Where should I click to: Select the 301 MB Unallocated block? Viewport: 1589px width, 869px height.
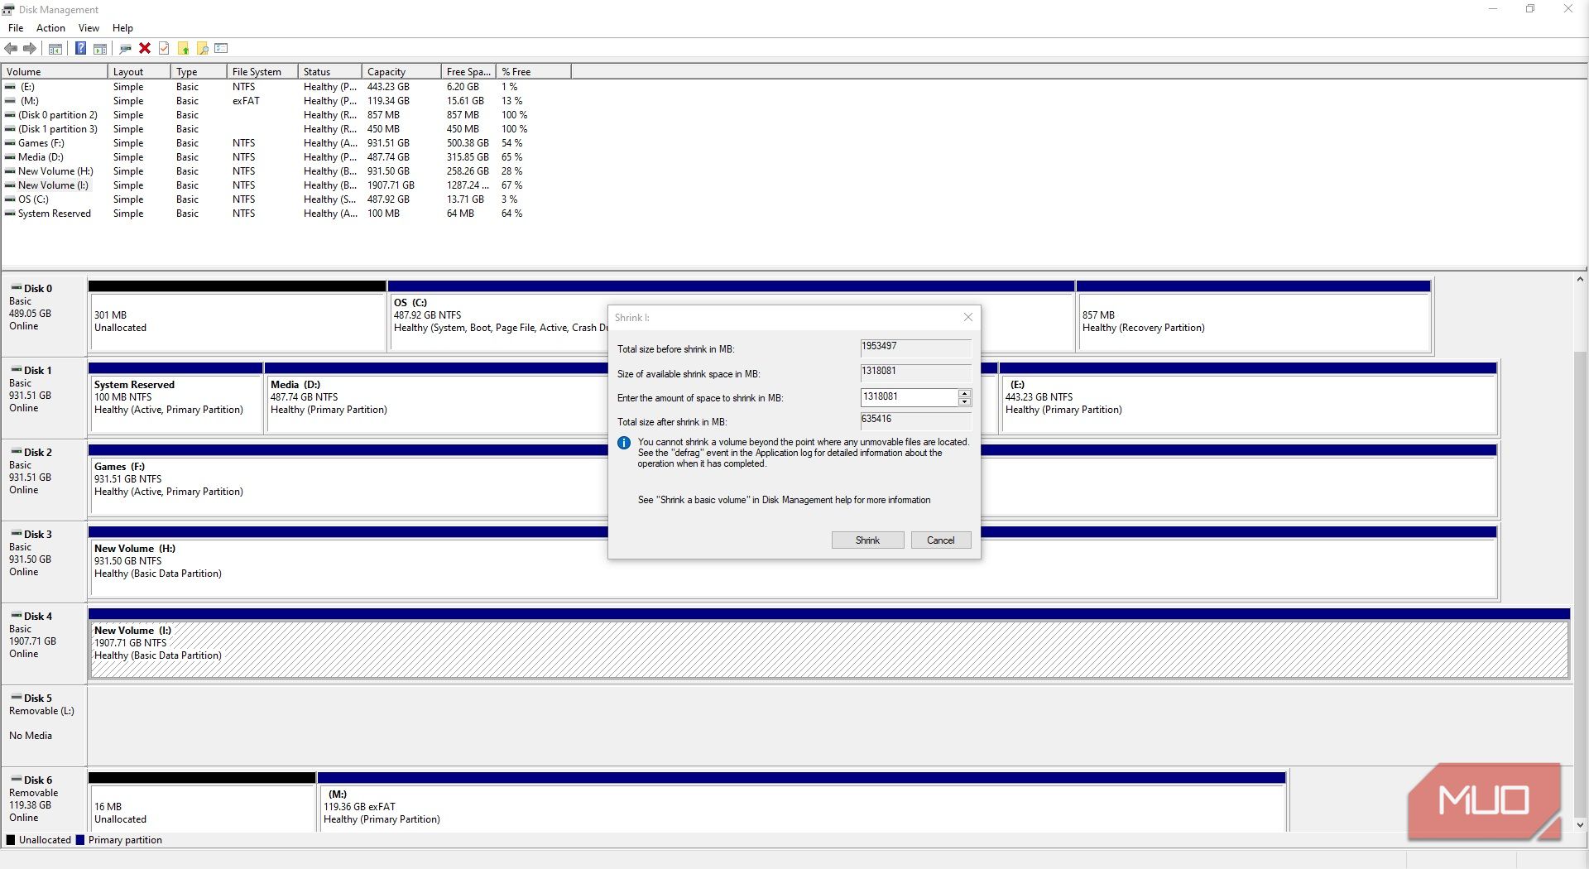tap(238, 316)
